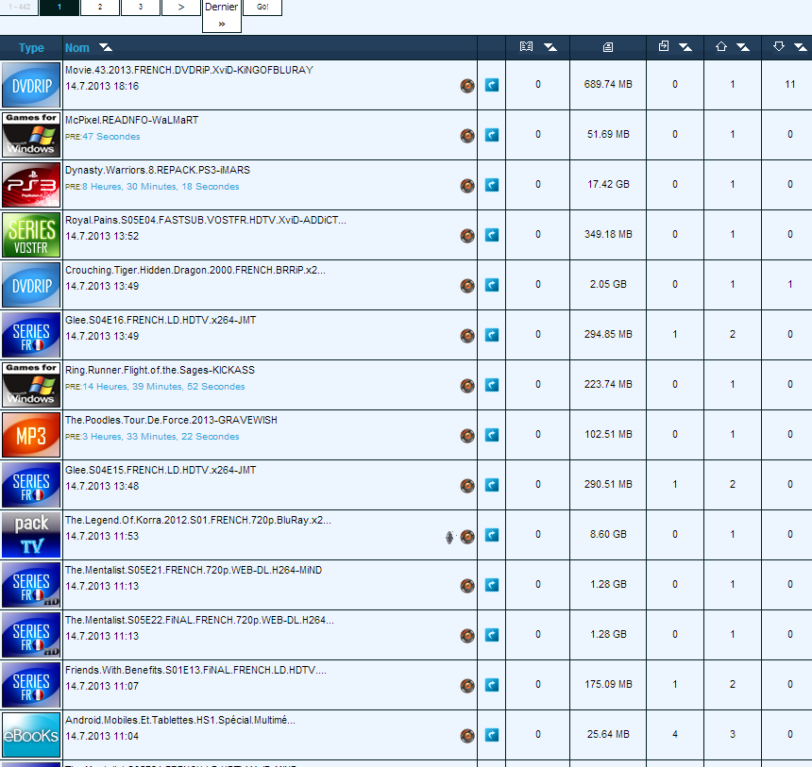812x767 pixels.
Task: Click the blue download arrow for Dynasty Warriors 8
Action: 491,185
